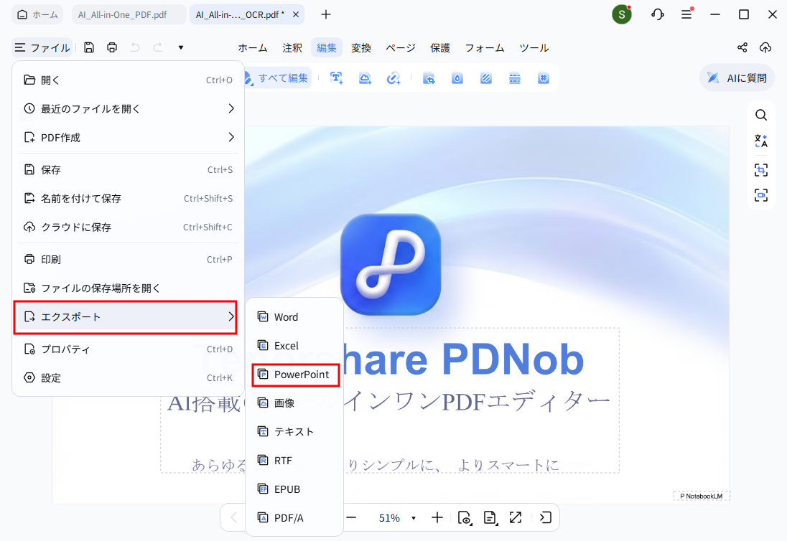The image size is (787, 541).
Task: Expand the PDF作成 submenu
Action: 128,137
